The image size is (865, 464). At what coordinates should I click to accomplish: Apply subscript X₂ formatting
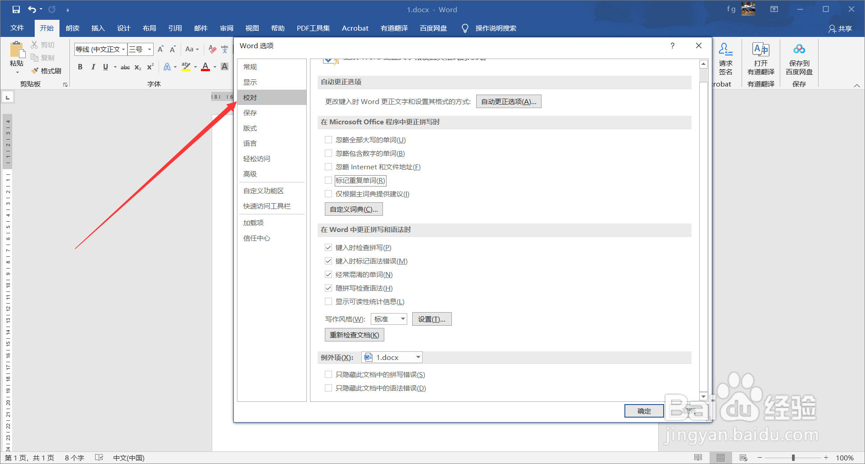138,67
